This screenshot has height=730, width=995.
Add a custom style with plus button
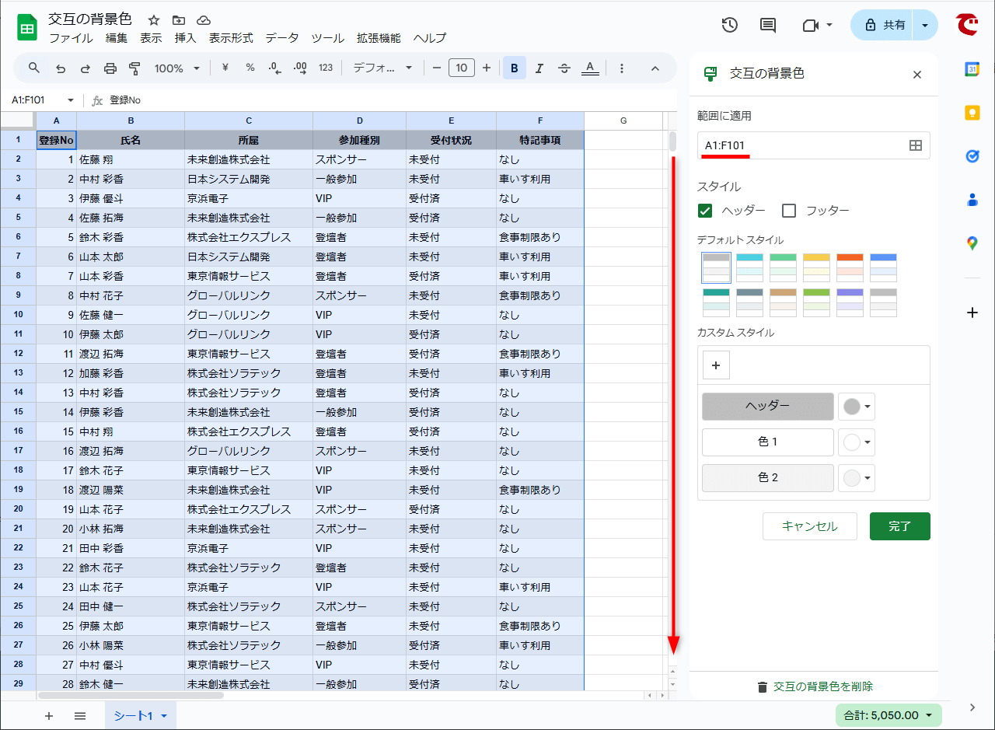pyautogui.click(x=716, y=365)
